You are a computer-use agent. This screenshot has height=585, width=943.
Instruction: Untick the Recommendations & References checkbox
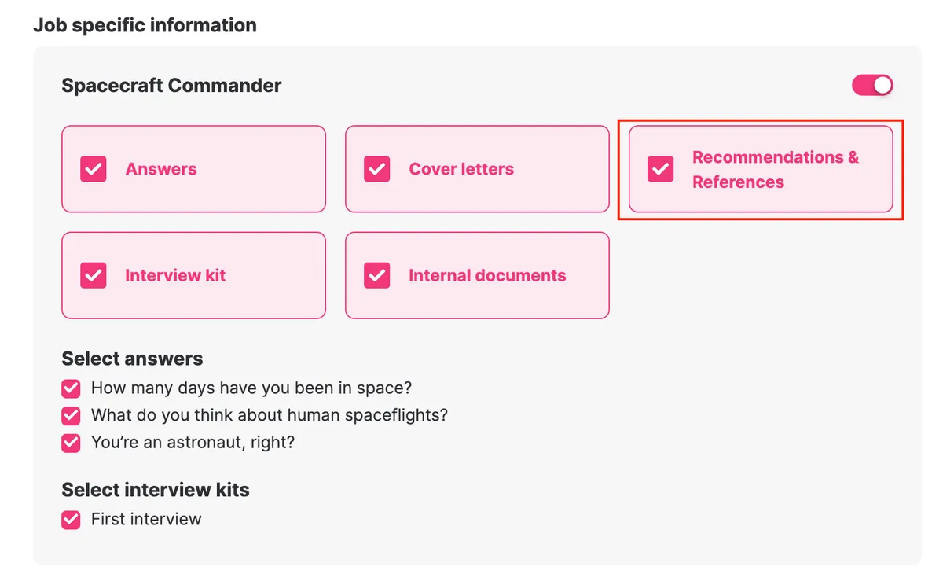click(660, 169)
